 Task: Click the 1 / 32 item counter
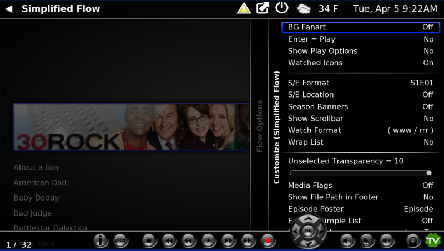pyautogui.click(x=19, y=244)
